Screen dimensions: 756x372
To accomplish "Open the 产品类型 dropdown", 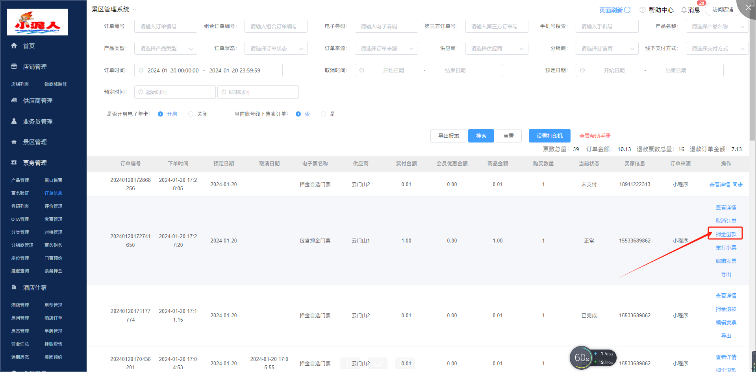I will click(x=165, y=48).
